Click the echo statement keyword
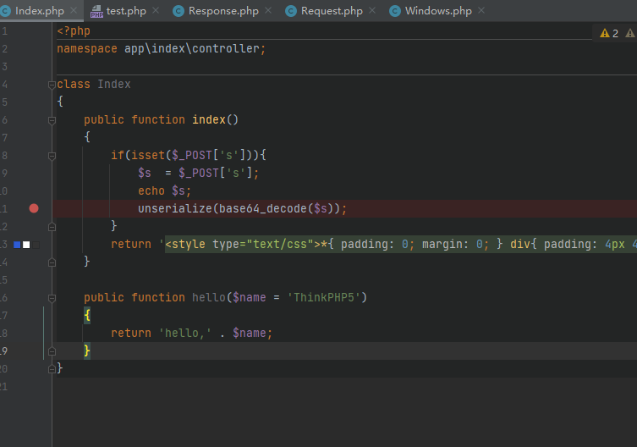The height and width of the screenshot is (447, 637). [x=151, y=190]
